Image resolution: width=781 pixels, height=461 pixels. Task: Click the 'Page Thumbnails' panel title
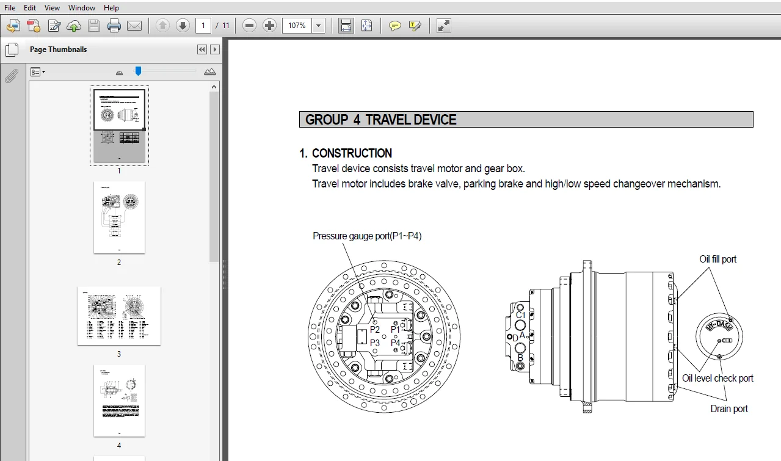tap(59, 49)
